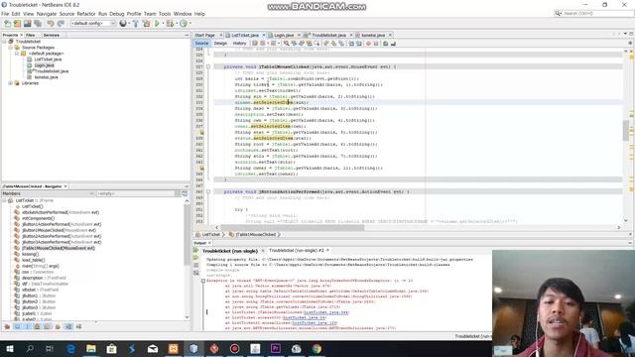Click the Build Project hammer icon
The height and width of the screenshot is (357, 635).
tap(136, 24)
